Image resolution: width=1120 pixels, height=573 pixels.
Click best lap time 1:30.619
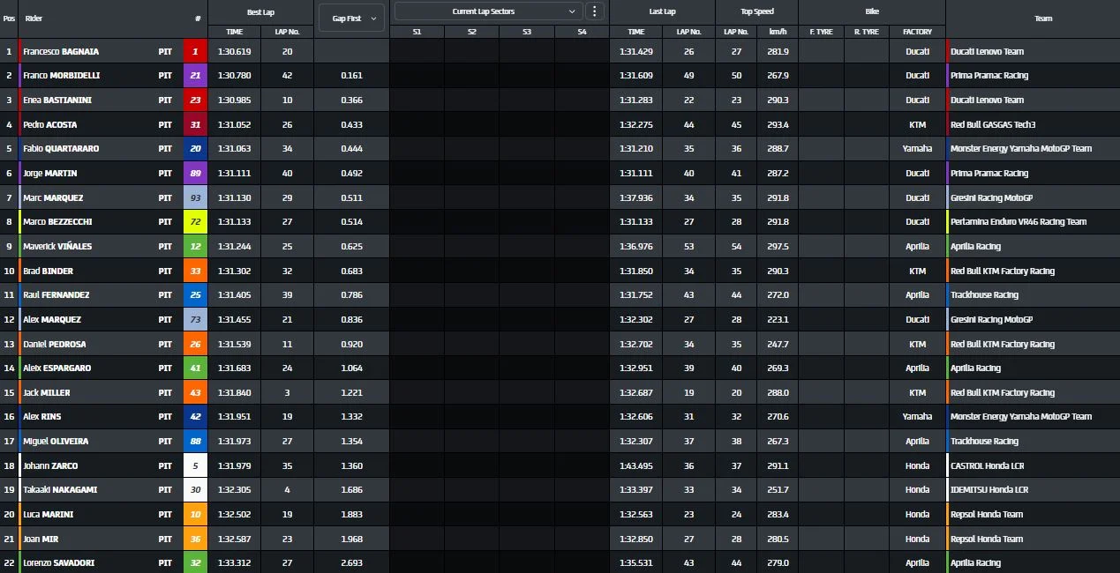[x=235, y=51]
